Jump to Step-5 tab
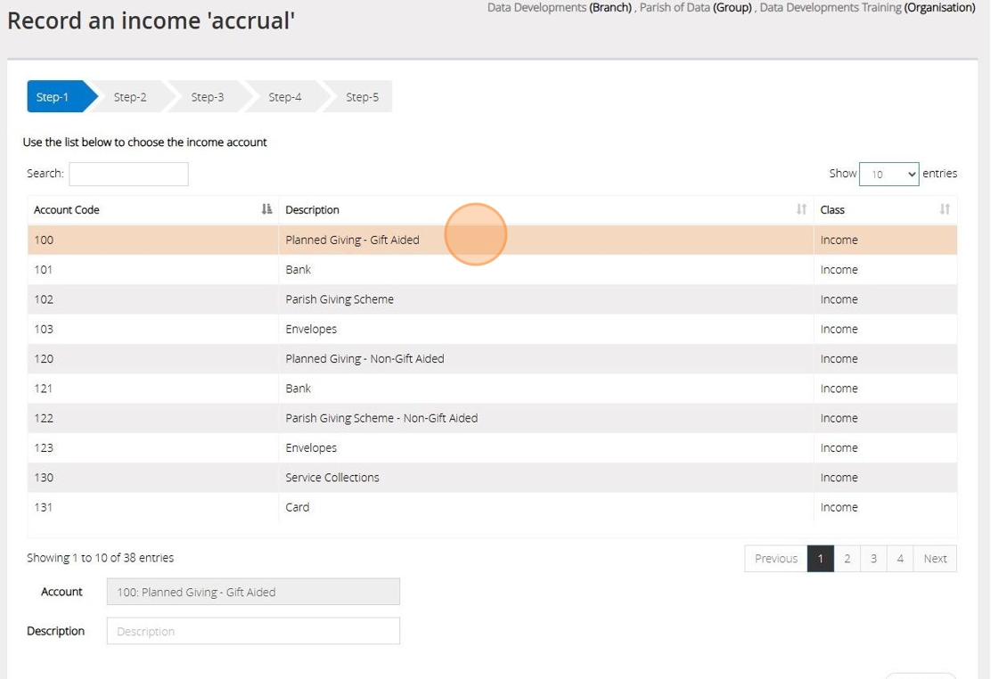Screen dimensions: 998x679 (362, 97)
